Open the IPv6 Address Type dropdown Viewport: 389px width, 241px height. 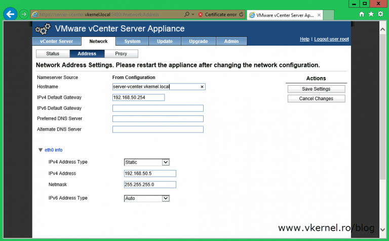pyautogui.click(x=146, y=198)
